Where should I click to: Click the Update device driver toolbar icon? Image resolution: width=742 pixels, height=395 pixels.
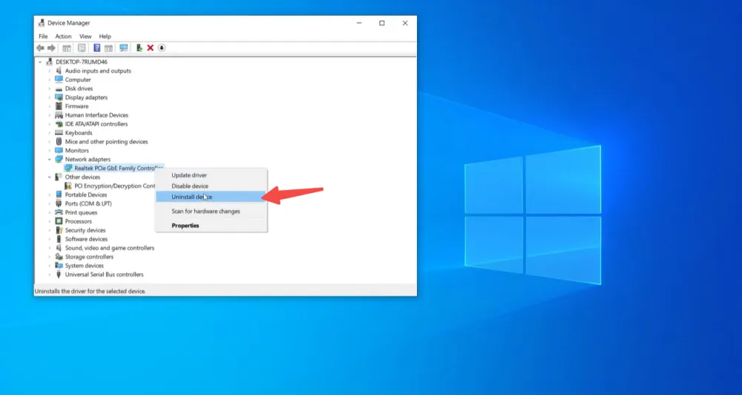tap(139, 48)
